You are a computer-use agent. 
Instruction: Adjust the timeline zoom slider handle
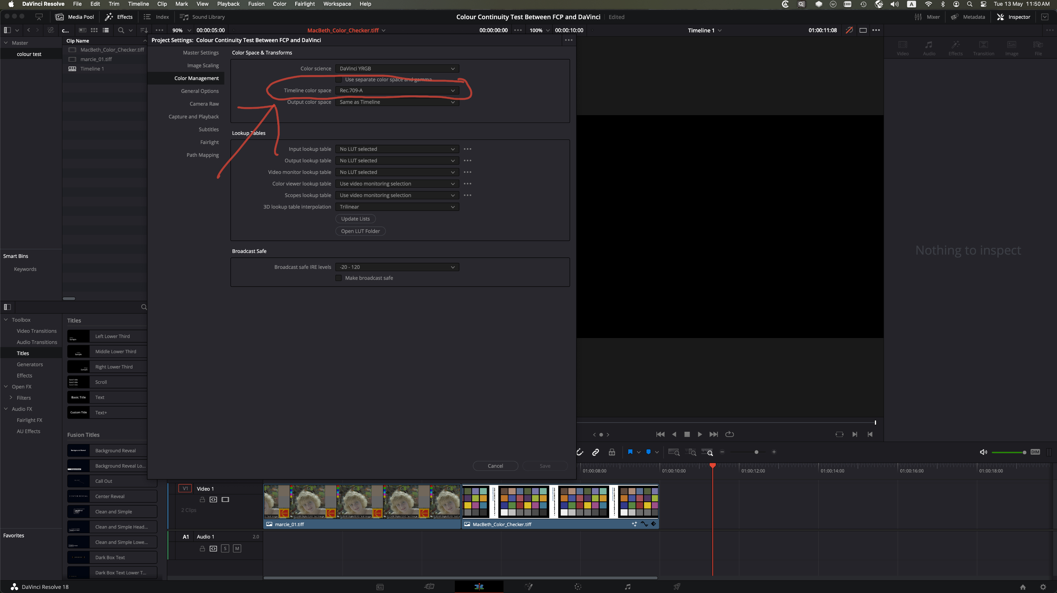click(x=756, y=452)
